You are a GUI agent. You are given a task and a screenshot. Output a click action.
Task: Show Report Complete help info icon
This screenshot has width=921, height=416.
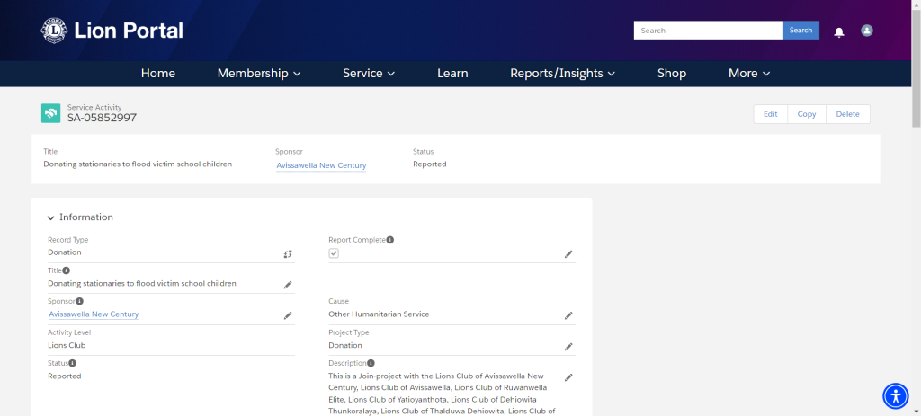pos(390,239)
